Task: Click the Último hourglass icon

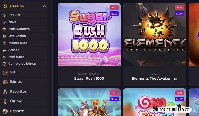Action: point(5,102)
